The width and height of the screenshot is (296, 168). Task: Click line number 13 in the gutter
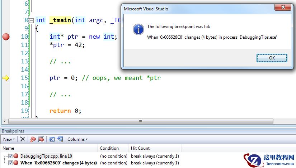(24, 61)
